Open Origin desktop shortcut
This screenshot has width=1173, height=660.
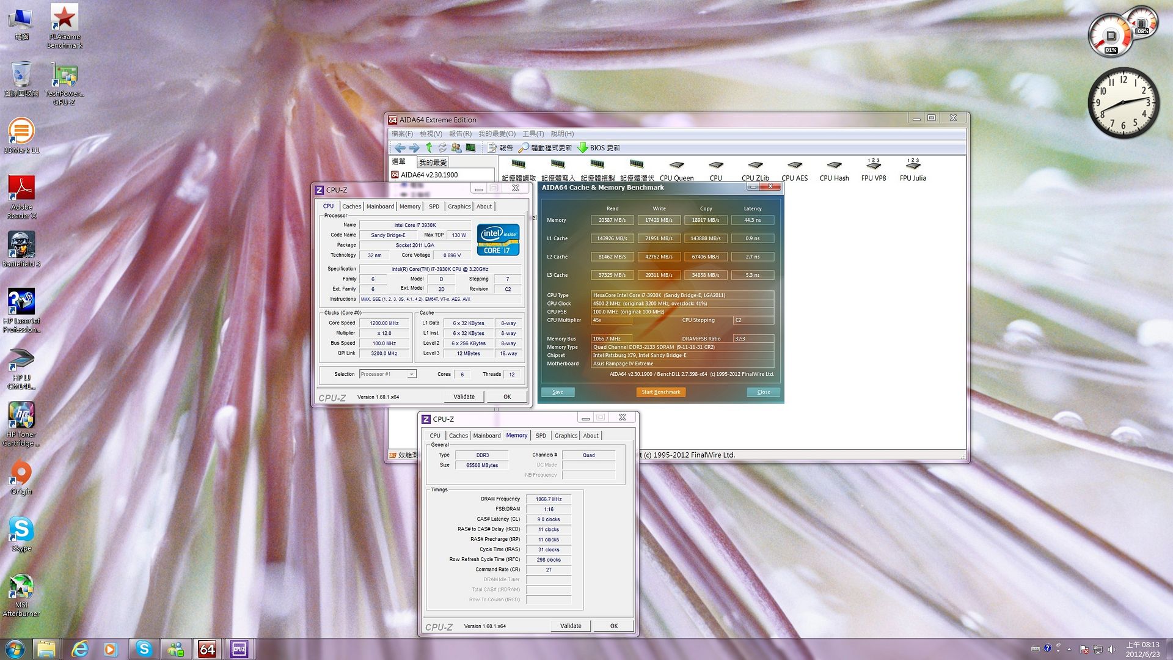point(21,477)
